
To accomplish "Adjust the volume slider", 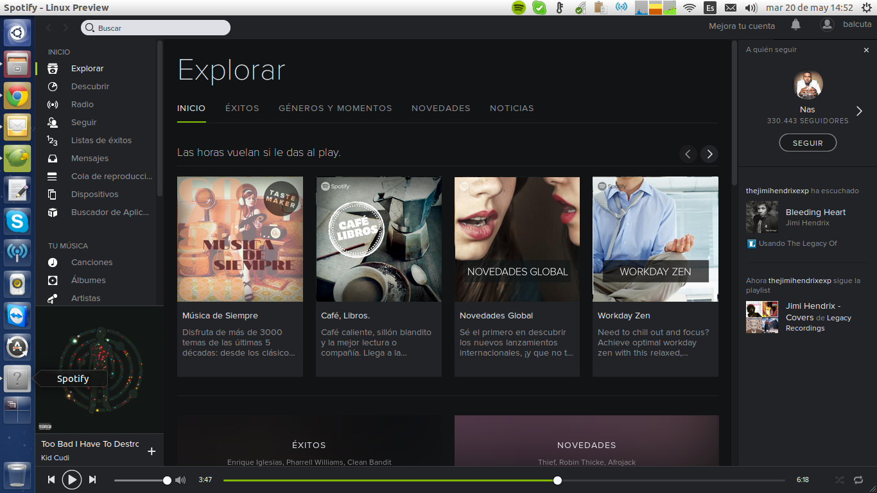I will (141, 480).
